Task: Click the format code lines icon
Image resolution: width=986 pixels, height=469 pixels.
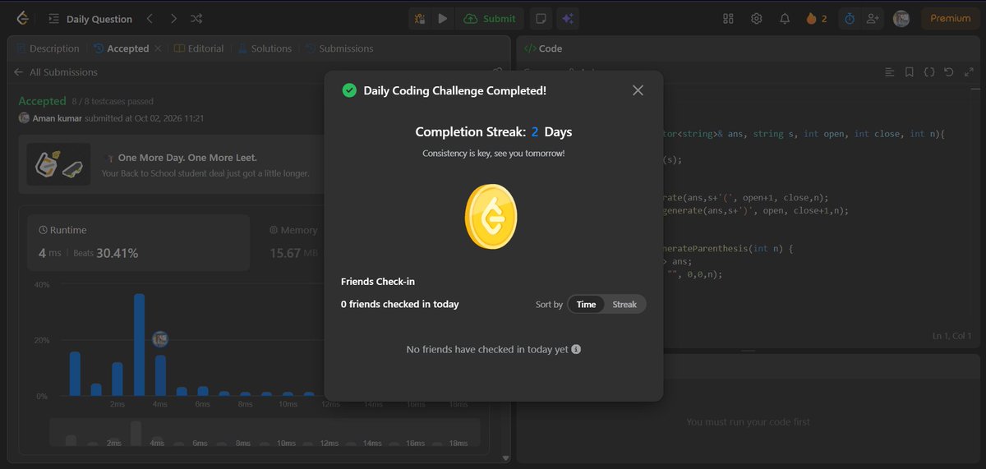Action: pos(889,72)
